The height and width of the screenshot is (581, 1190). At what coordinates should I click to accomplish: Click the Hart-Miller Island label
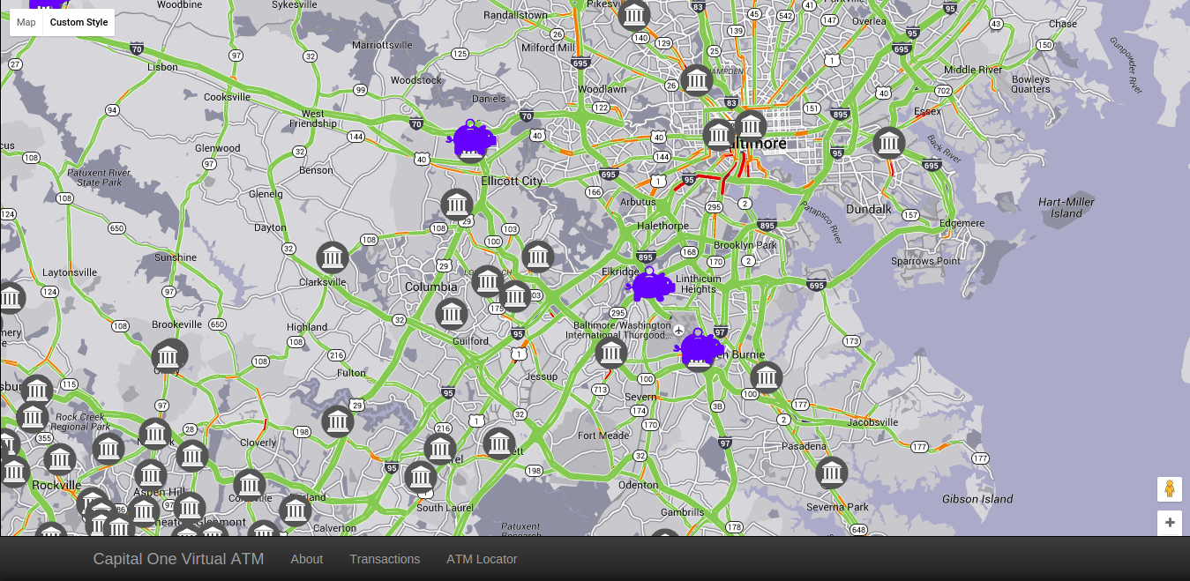pos(1067,207)
